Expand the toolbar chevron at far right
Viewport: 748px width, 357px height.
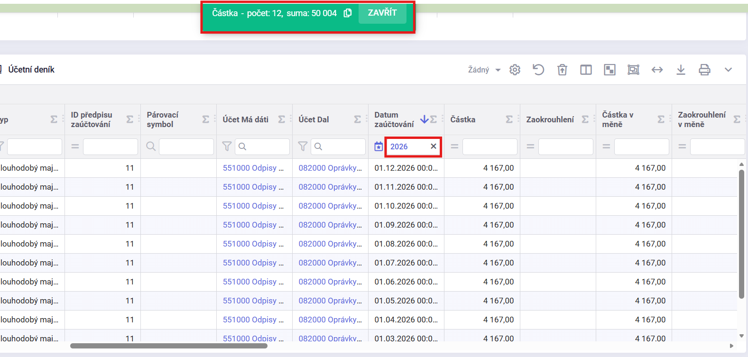[x=728, y=70]
